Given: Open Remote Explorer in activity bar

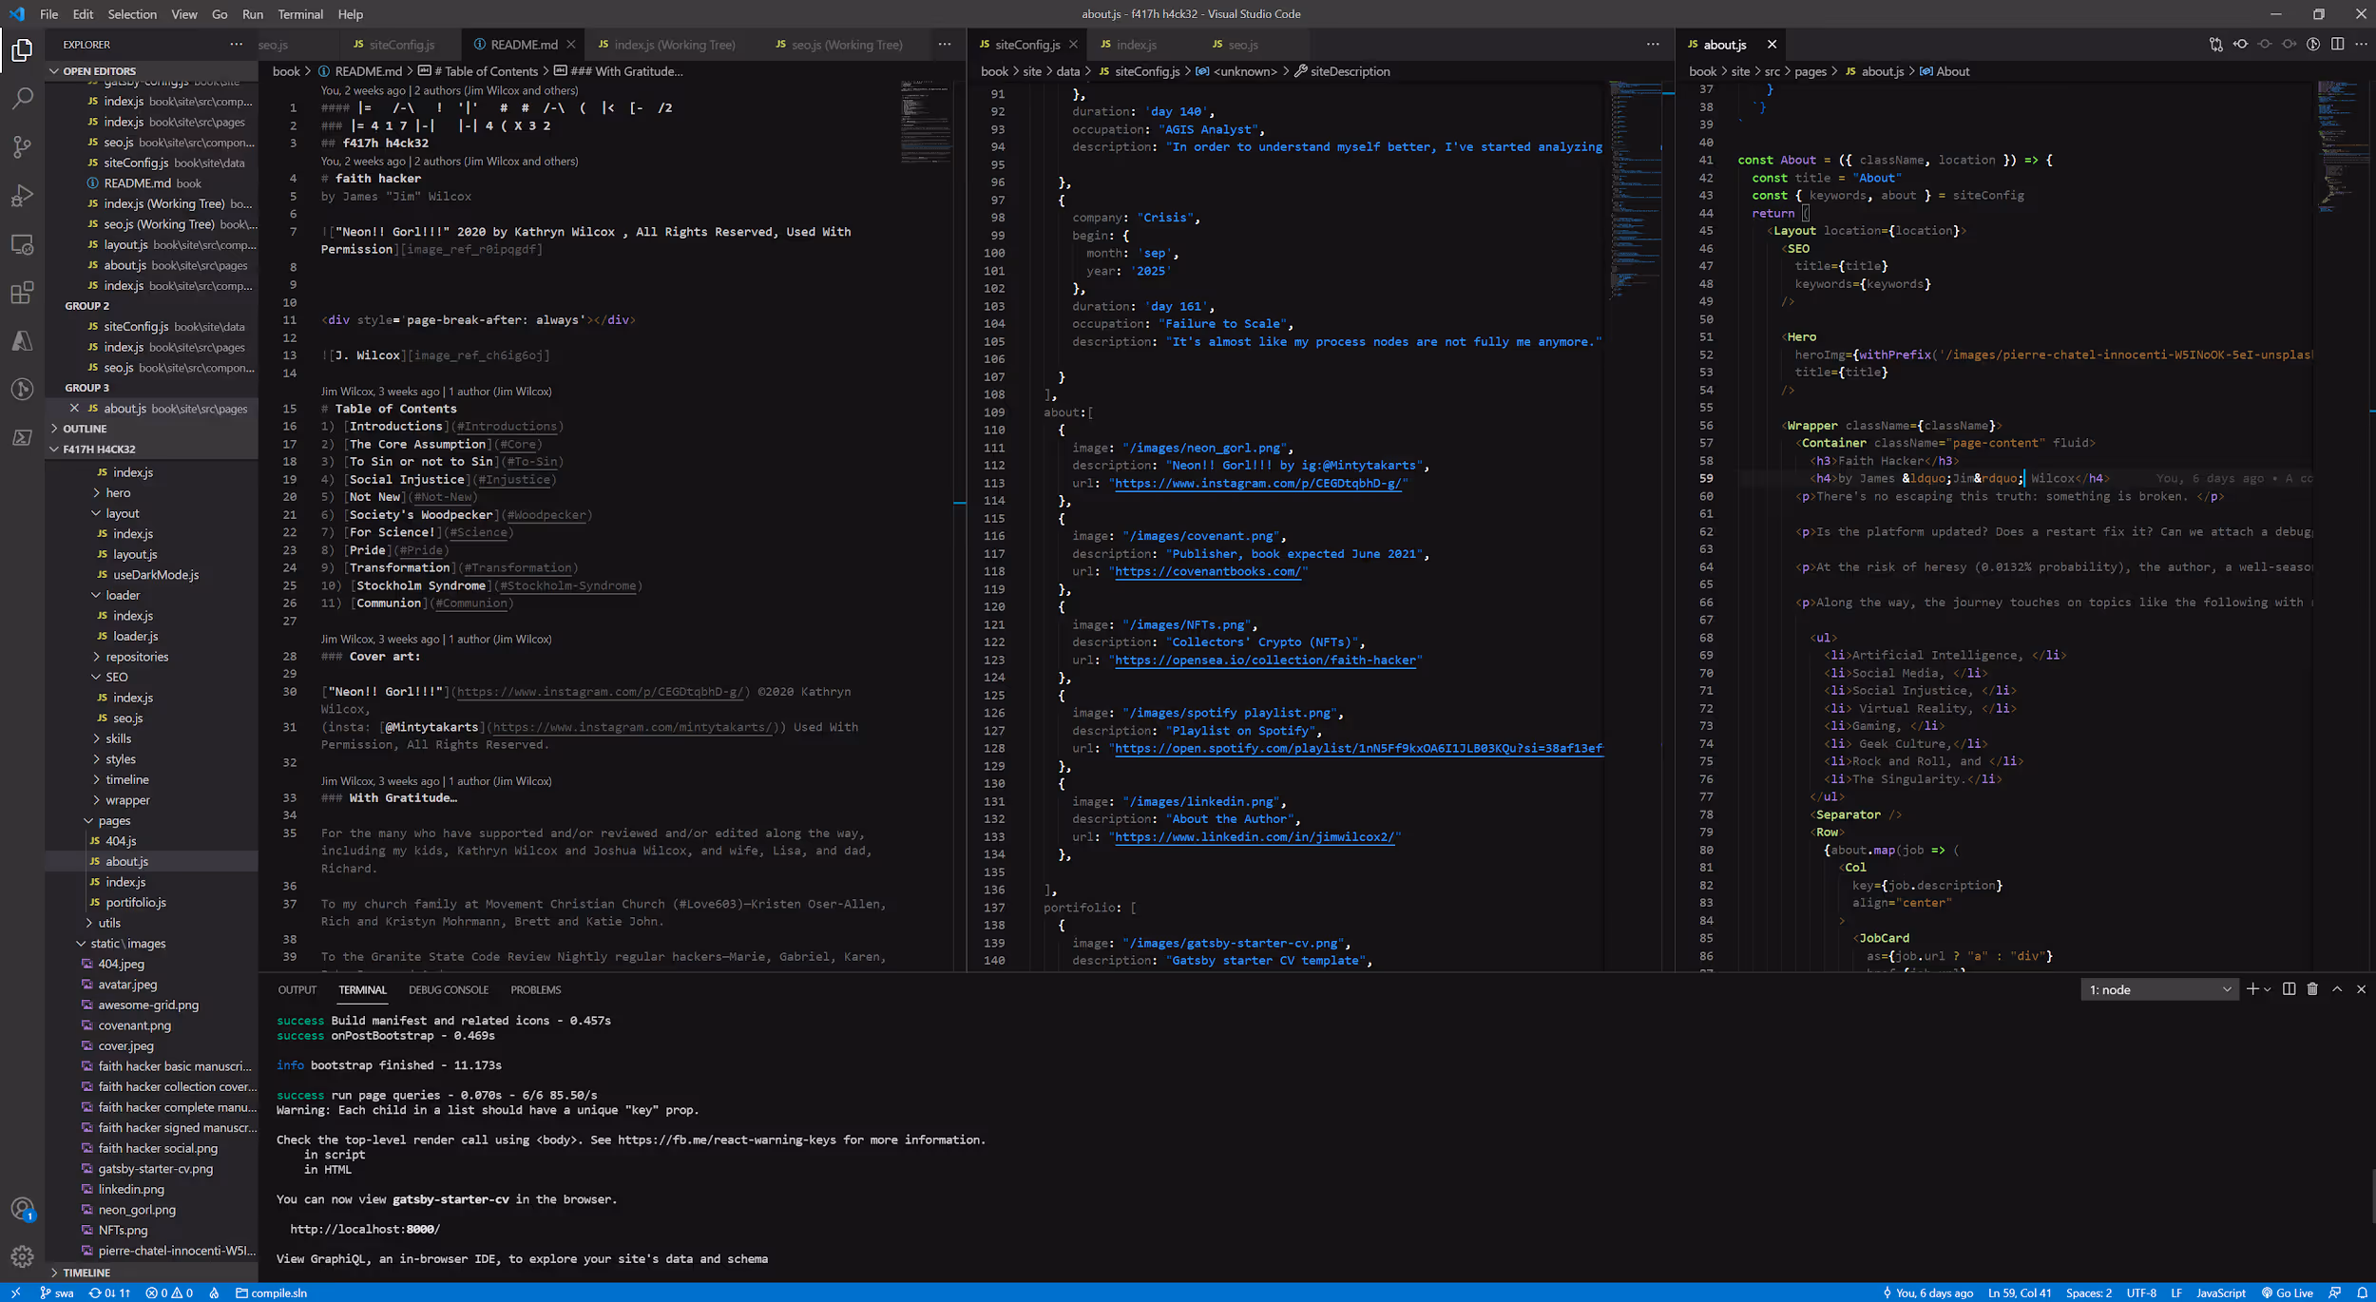Looking at the screenshot, I should pyautogui.click(x=22, y=244).
